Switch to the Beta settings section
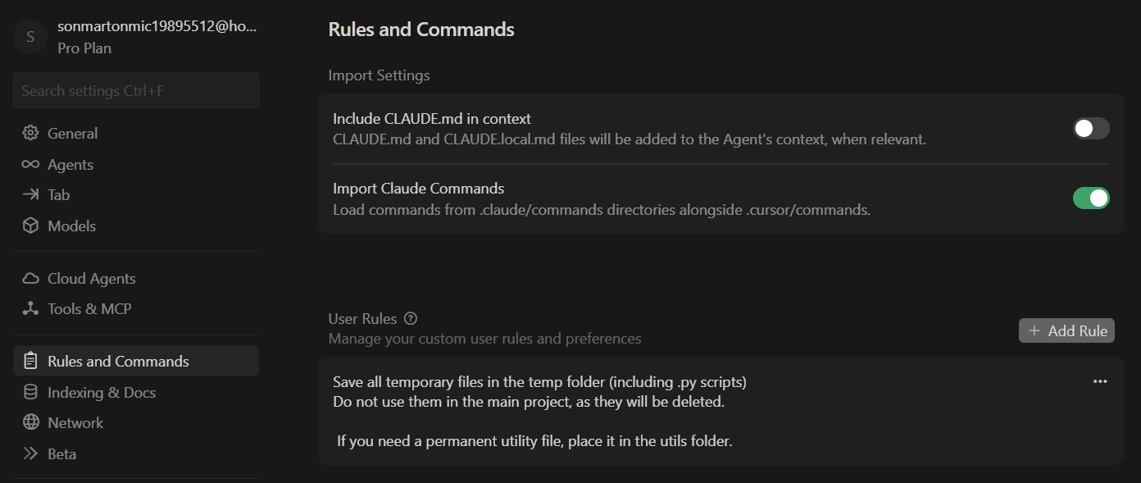 (x=61, y=453)
